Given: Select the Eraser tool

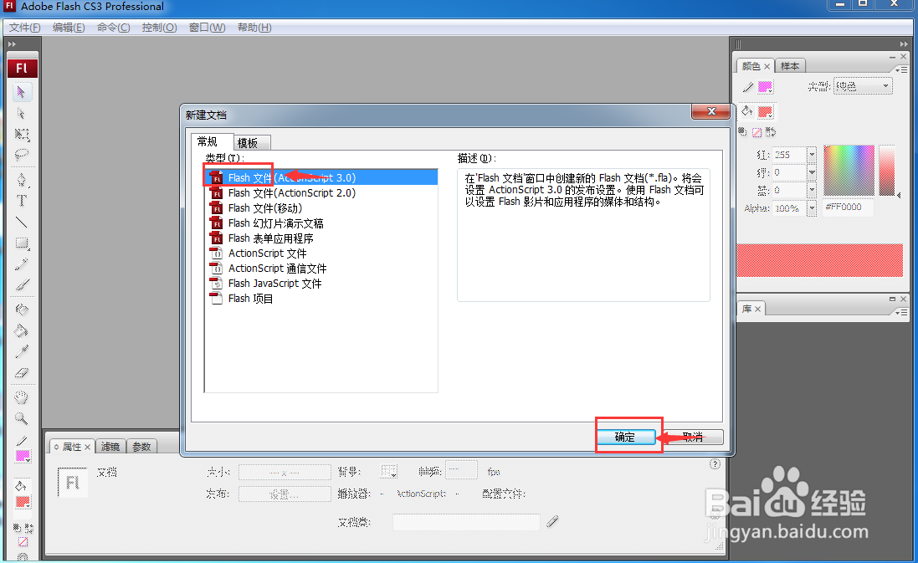Looking at the screenshot, I should click(x=22, y=373).
